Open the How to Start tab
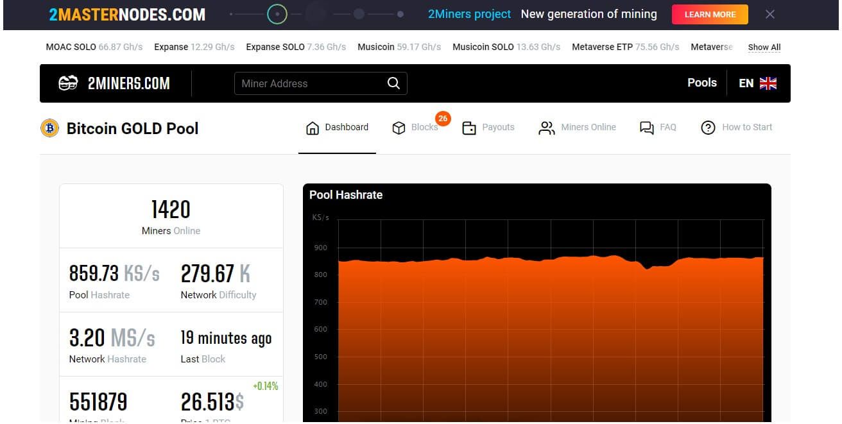The height and width of the screenshot is (424, 842). (737, 128)
